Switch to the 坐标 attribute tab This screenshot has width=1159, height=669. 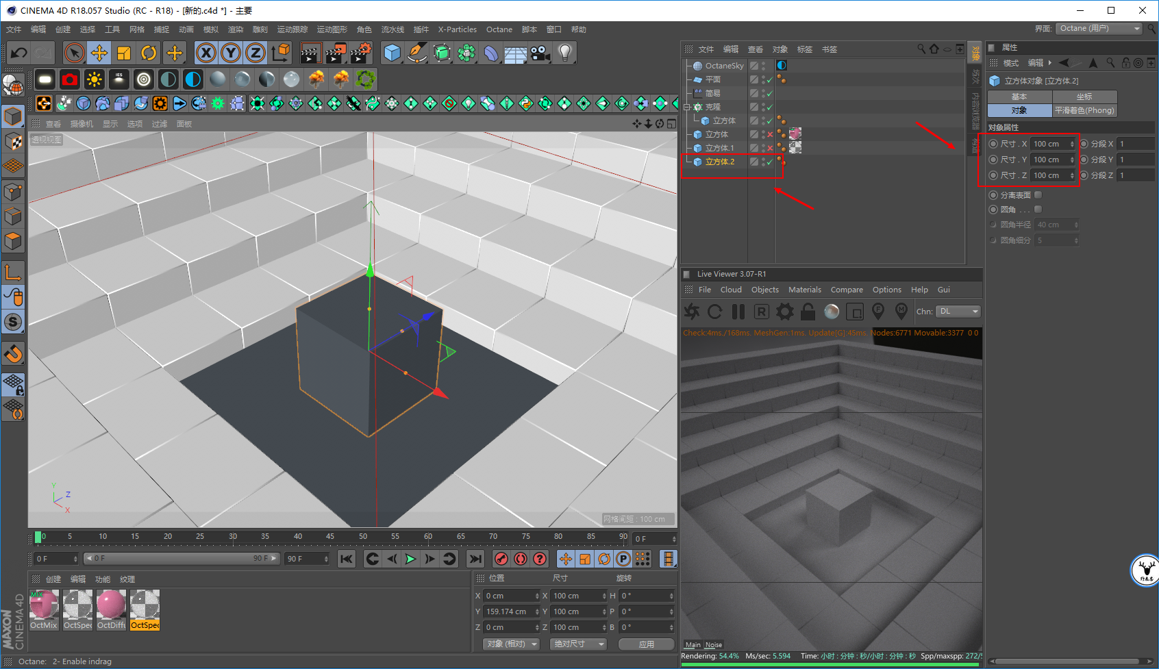(1084, 97)
